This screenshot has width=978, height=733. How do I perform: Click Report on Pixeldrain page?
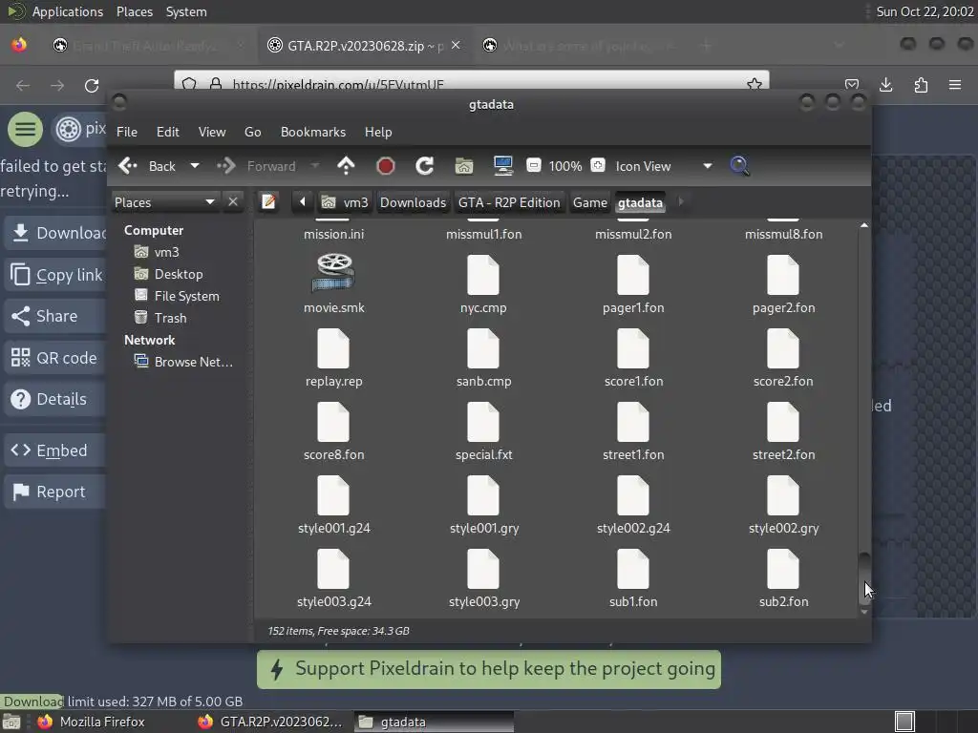point(54,492)
